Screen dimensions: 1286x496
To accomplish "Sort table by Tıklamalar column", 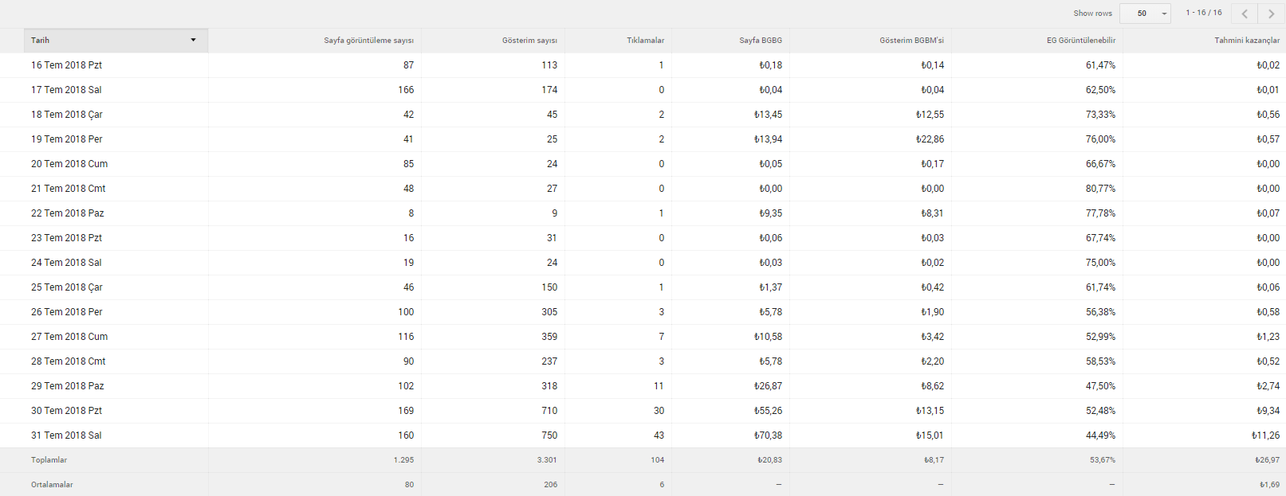I will click(645, 41).
